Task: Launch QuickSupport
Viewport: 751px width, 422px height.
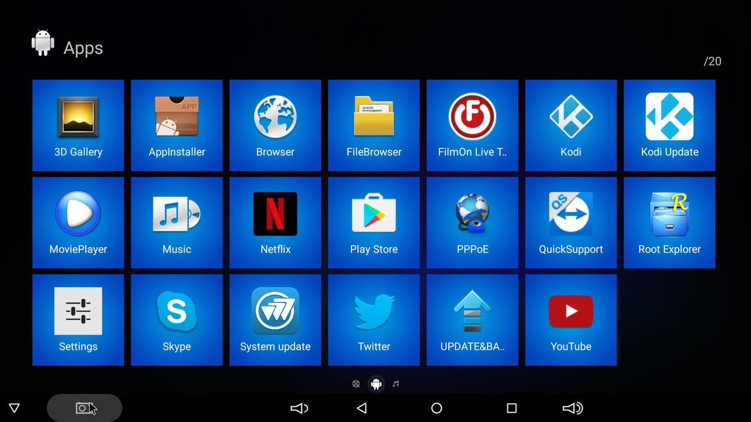Action: click(571, 223)
